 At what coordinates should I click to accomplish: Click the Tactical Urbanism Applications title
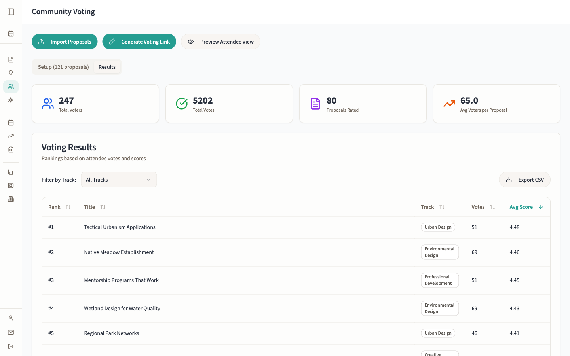coord(120,227)
